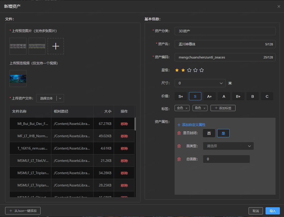The image size is (284, 217).
Task: Remove the 金色 tag using its x
Action: [186, 108]
